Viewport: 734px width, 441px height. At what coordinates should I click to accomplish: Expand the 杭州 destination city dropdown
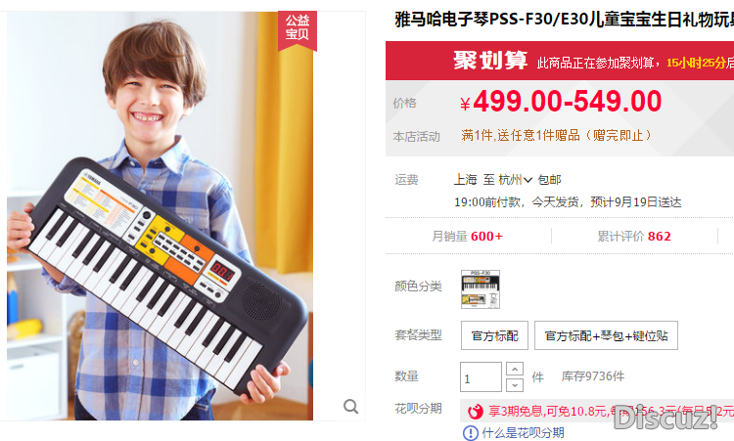click(x=515, y=180)
